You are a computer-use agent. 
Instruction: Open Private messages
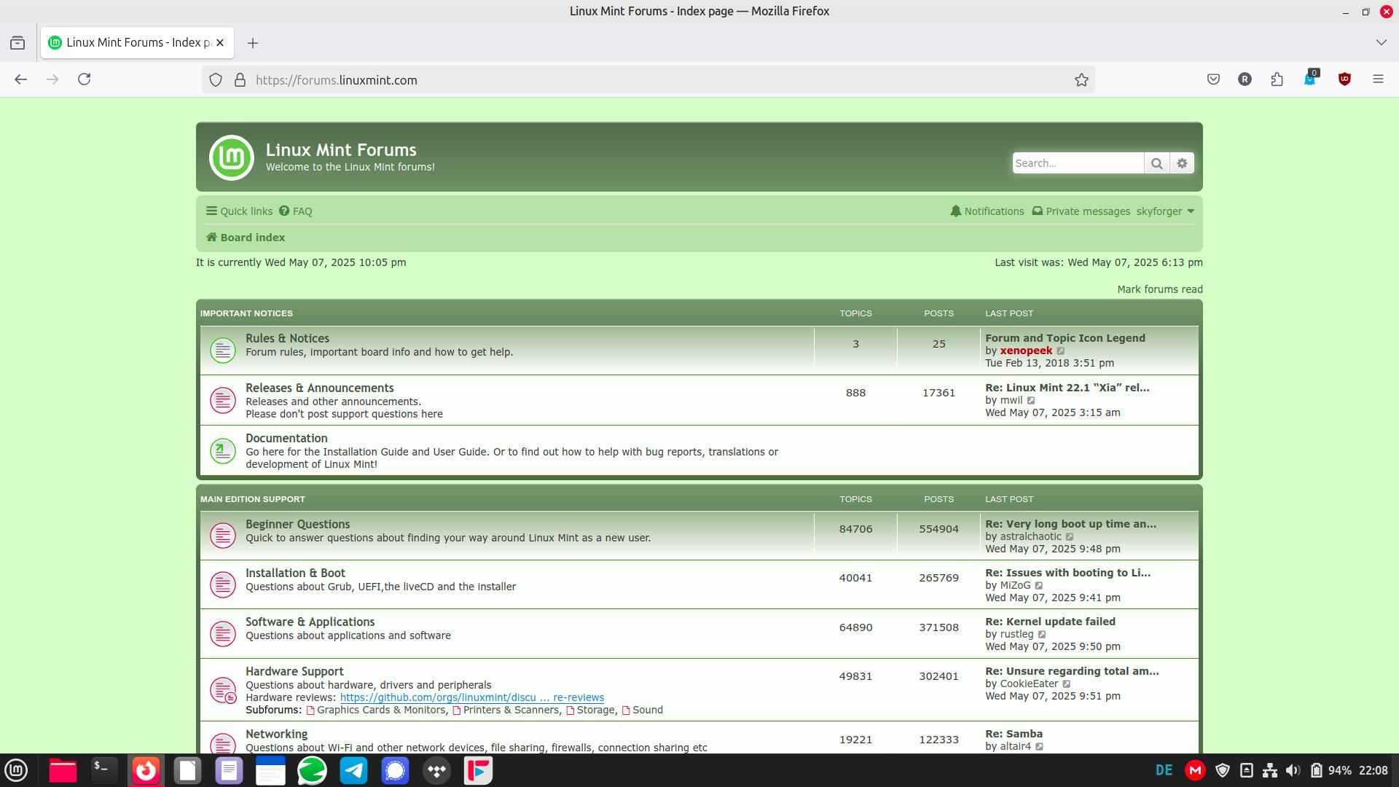[x=1081, y=211]
